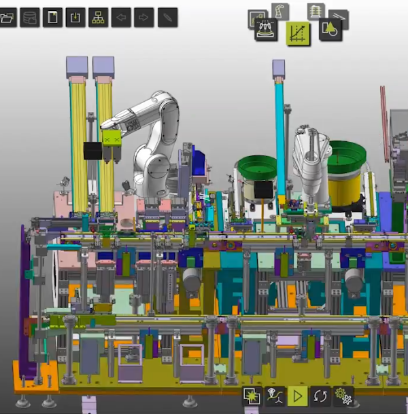Open the highlighted trajectory graph icon

pos(298,34)
